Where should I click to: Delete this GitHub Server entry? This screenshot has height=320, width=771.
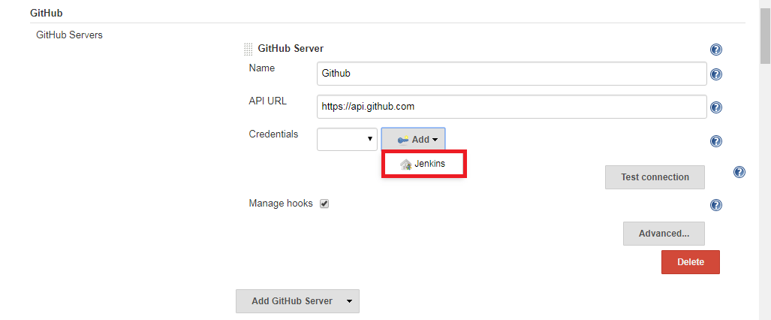pyautogui.click(x=691, y=262)
